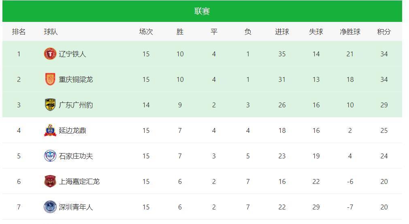Click the 广东广州豹 team name
The image size is (409, 224).
[x=76, y=105]
